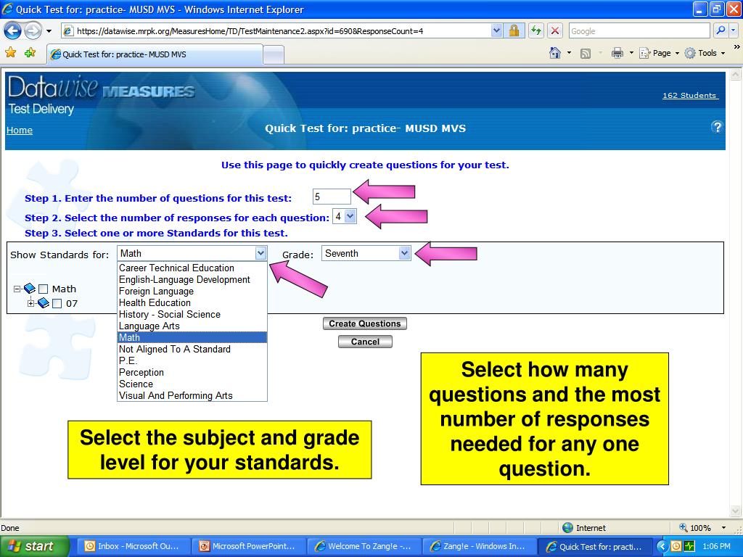Switch to Welcome To Zangle taskbar item

pyautogui.click(x=363, y=547)
